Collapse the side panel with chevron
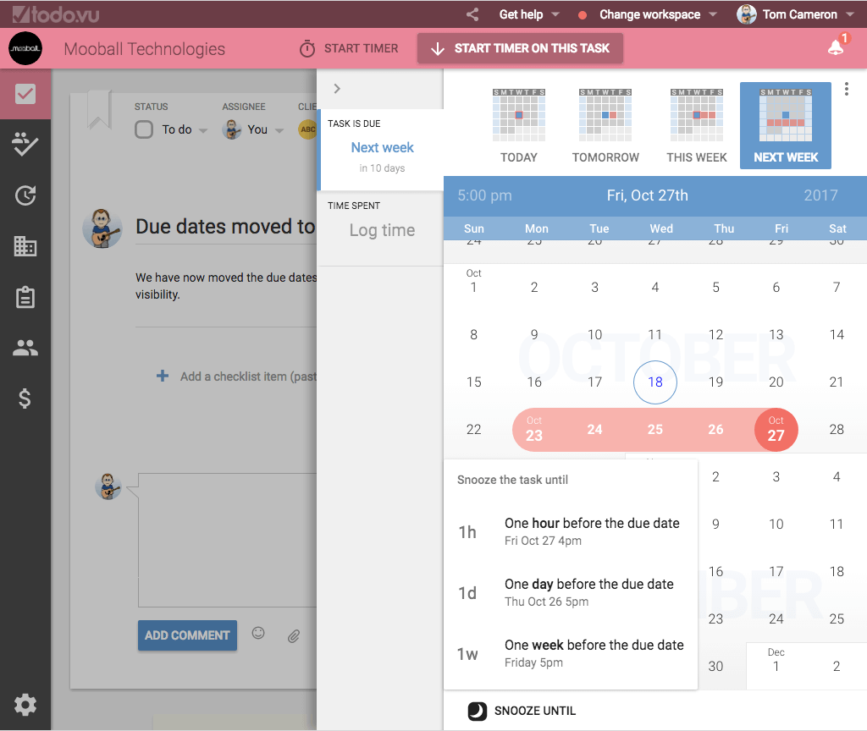This screenshot has height=731, width=867. tap(337, 88)
